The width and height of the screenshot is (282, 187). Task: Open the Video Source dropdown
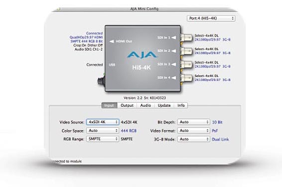(103, 122)
